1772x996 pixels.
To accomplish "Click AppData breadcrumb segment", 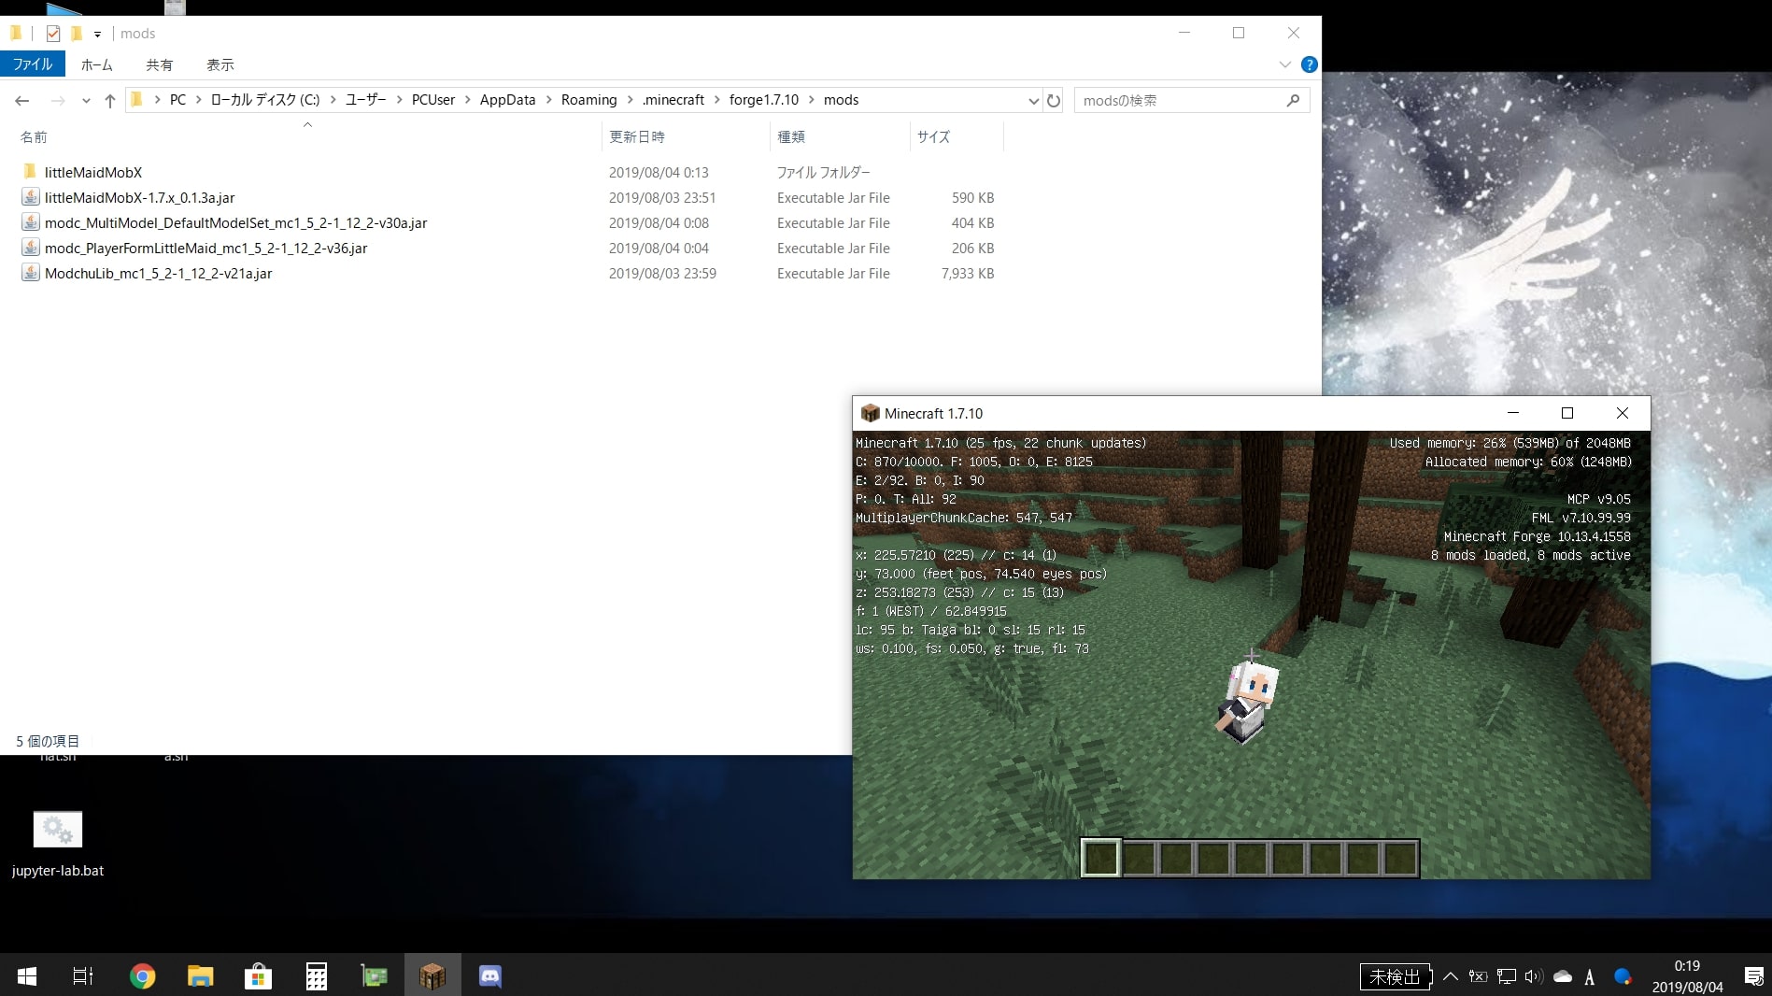I will click(508, 100).
